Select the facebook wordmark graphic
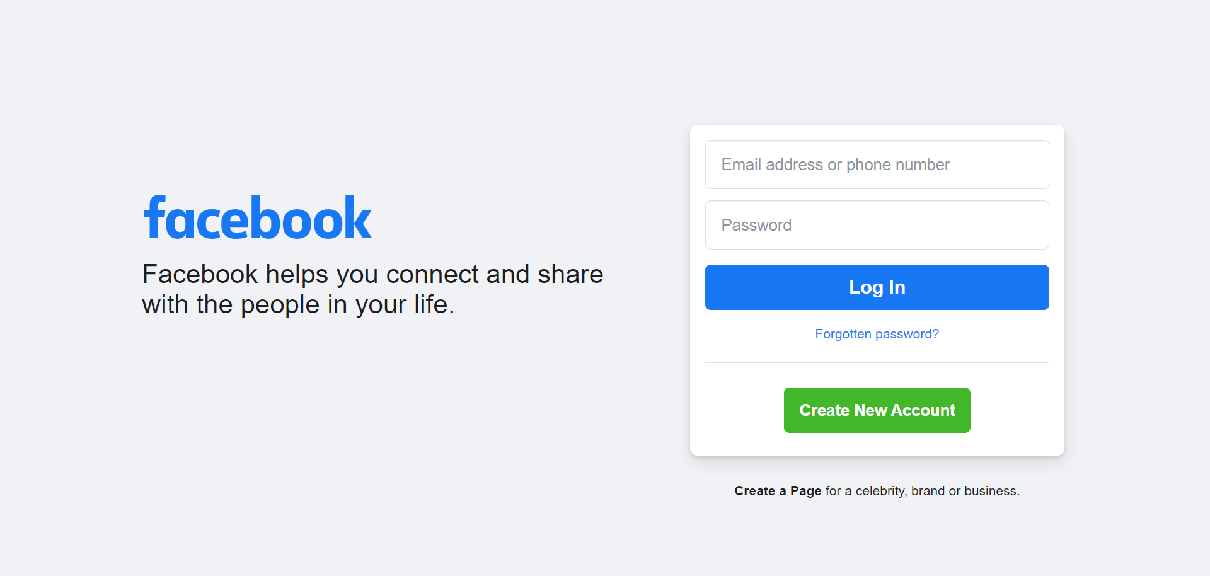This screenshot has width=1210, height=576. click(257, 217)
